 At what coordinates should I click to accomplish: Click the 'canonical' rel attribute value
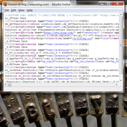[91, 33]
